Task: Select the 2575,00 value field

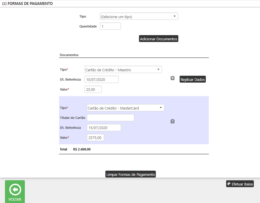Action: 95,138
